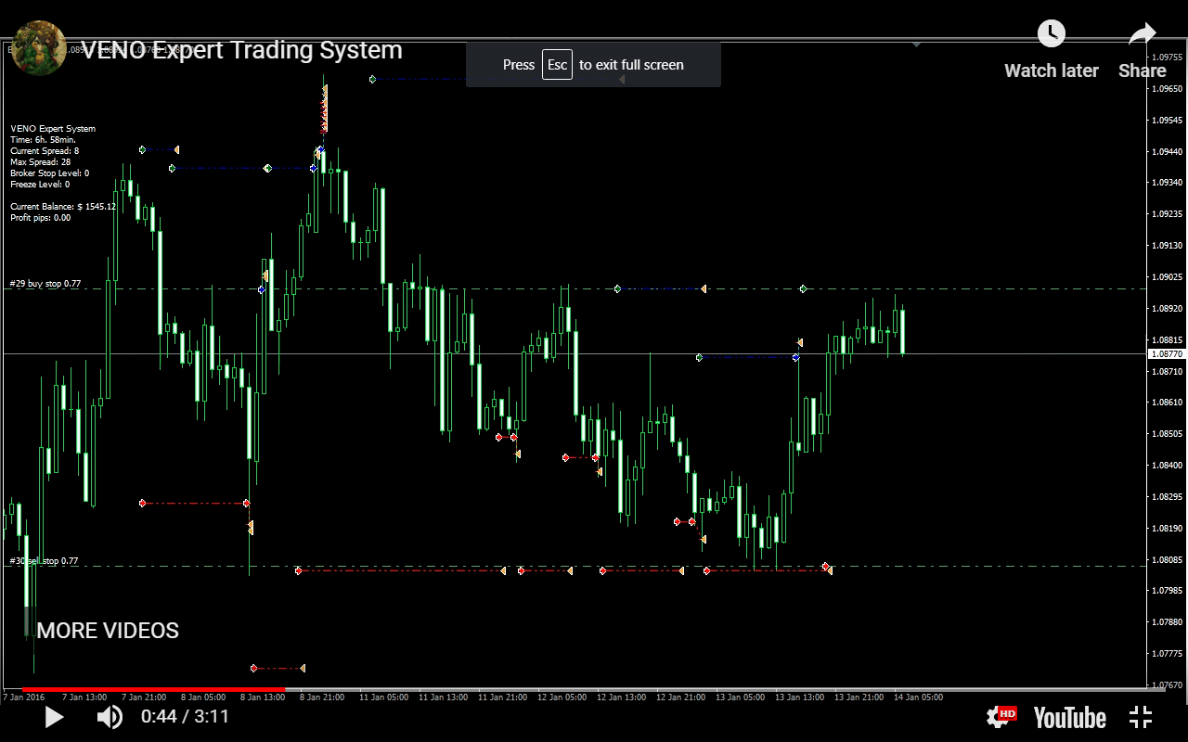Click the #29 buy stop 0.77 label
Screen dimensions: 1188x742
coord(45,284)
